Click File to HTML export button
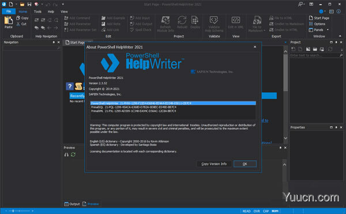This screenshot has height=214, width=346. (280, 18)
